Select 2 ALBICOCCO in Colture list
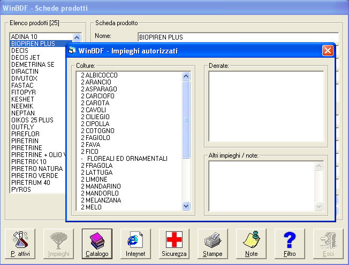Viewport: 349px width, 265px height. pyautogui.click(x=130, y=75)
